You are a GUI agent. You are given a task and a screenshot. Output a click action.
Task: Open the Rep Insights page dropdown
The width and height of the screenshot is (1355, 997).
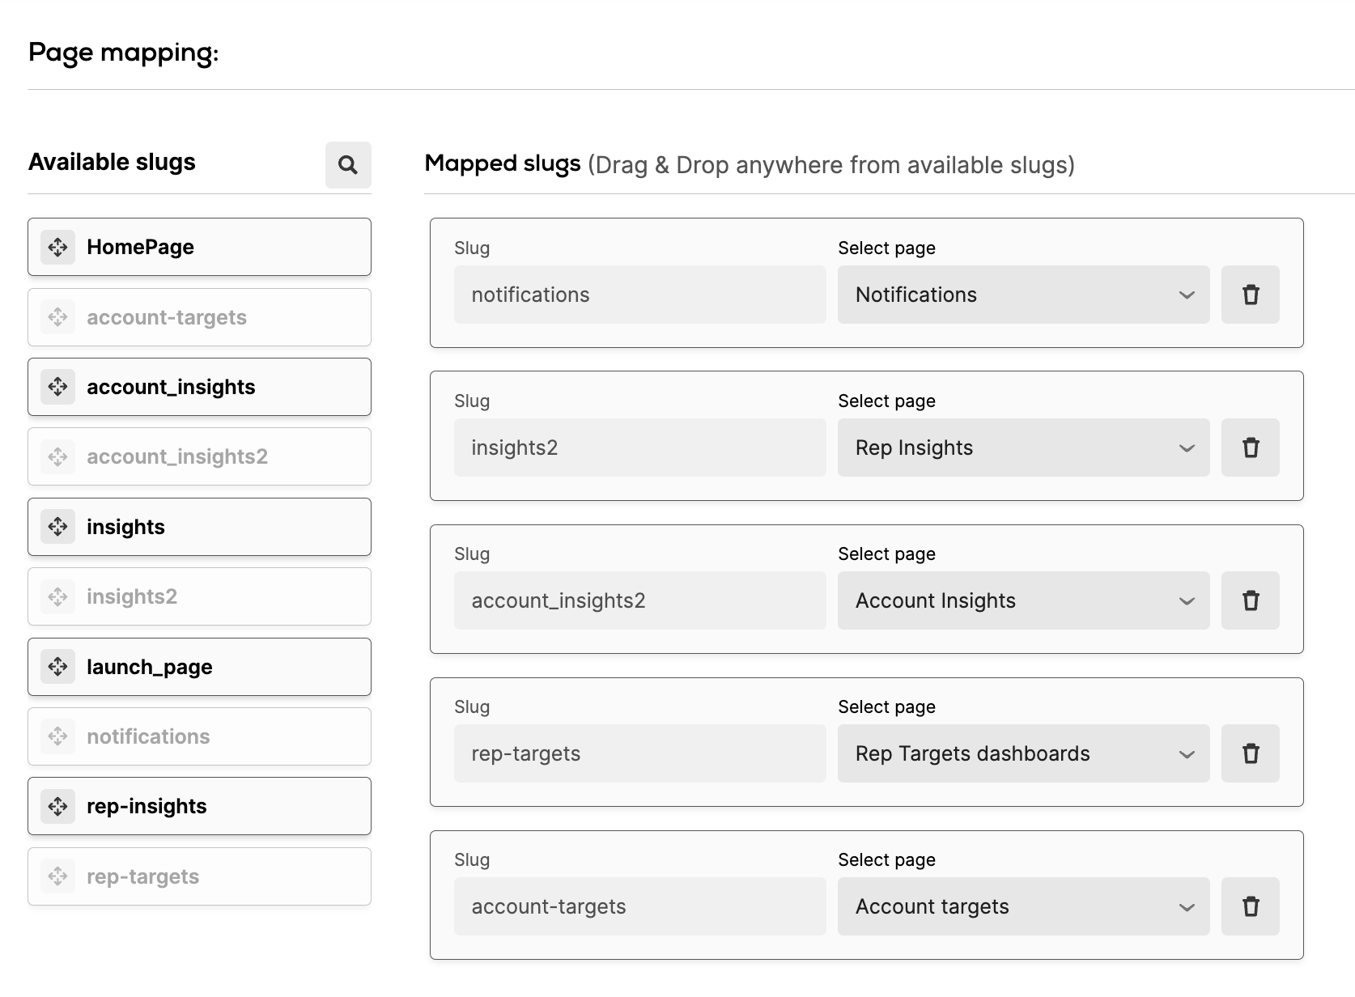1022,448
